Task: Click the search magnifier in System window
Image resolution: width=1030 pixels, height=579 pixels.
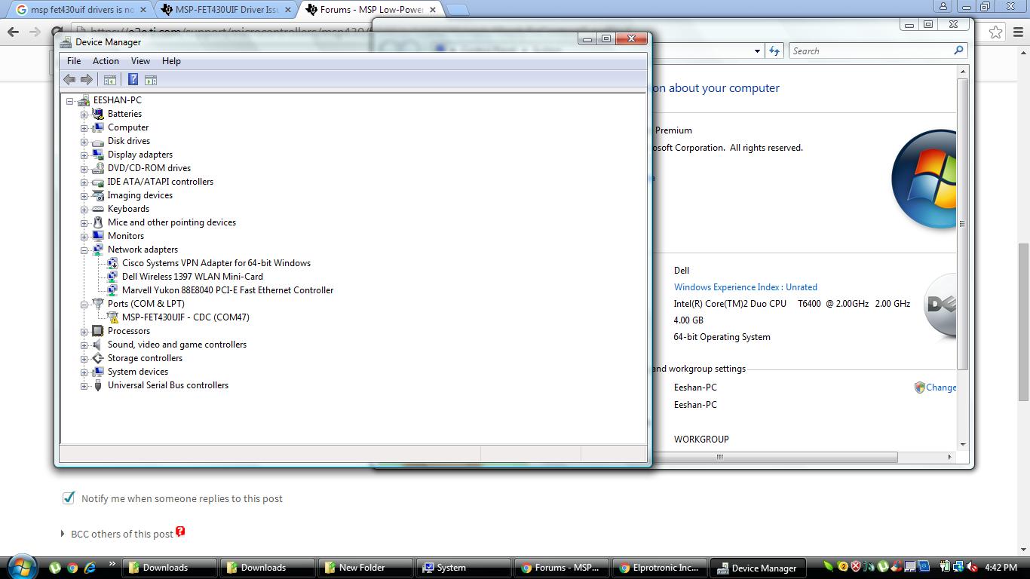Action: [x=958, y=51]
